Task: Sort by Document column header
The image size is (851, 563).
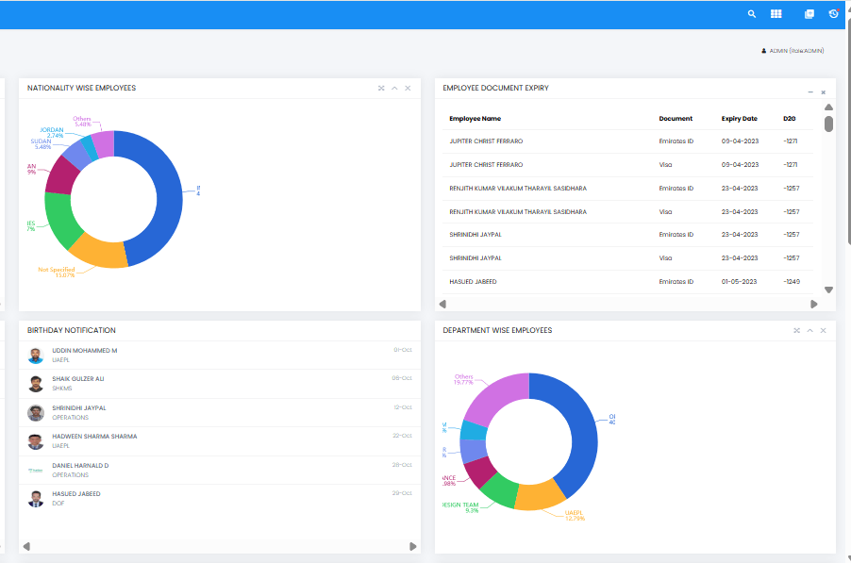Action: (x=676, y=118)
